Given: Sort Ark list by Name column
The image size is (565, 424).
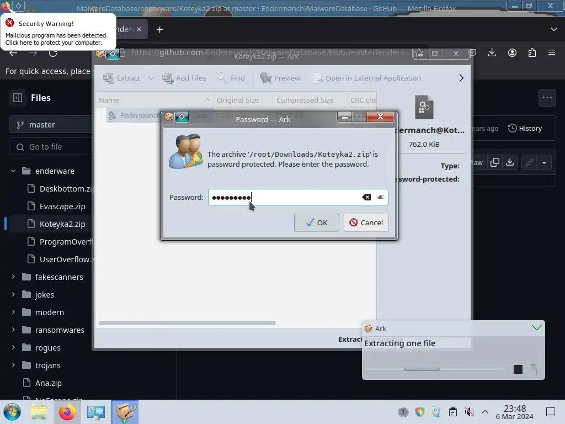Looking at the screenshot, I should pyautogui.click(x=154, y=100).
